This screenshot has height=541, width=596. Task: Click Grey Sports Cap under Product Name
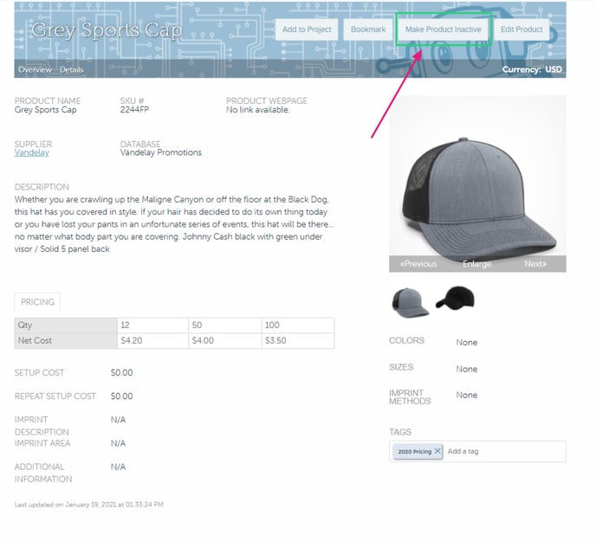45,110
